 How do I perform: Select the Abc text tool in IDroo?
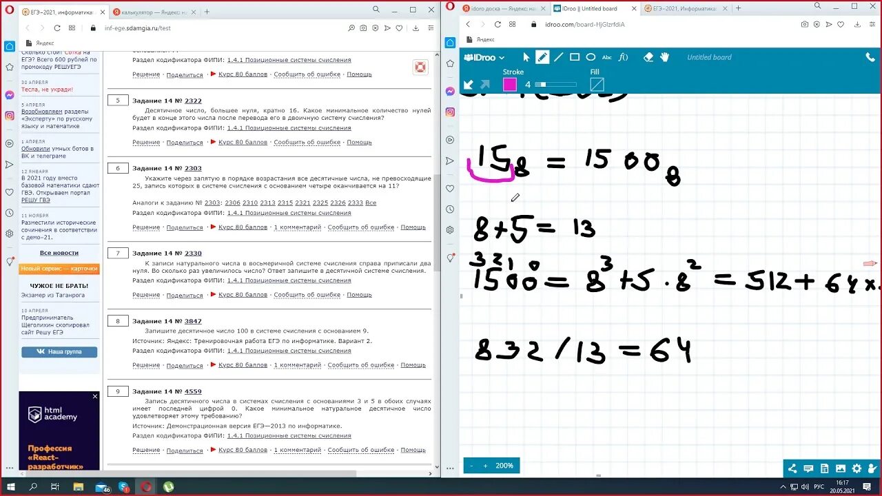coord(607,57)
